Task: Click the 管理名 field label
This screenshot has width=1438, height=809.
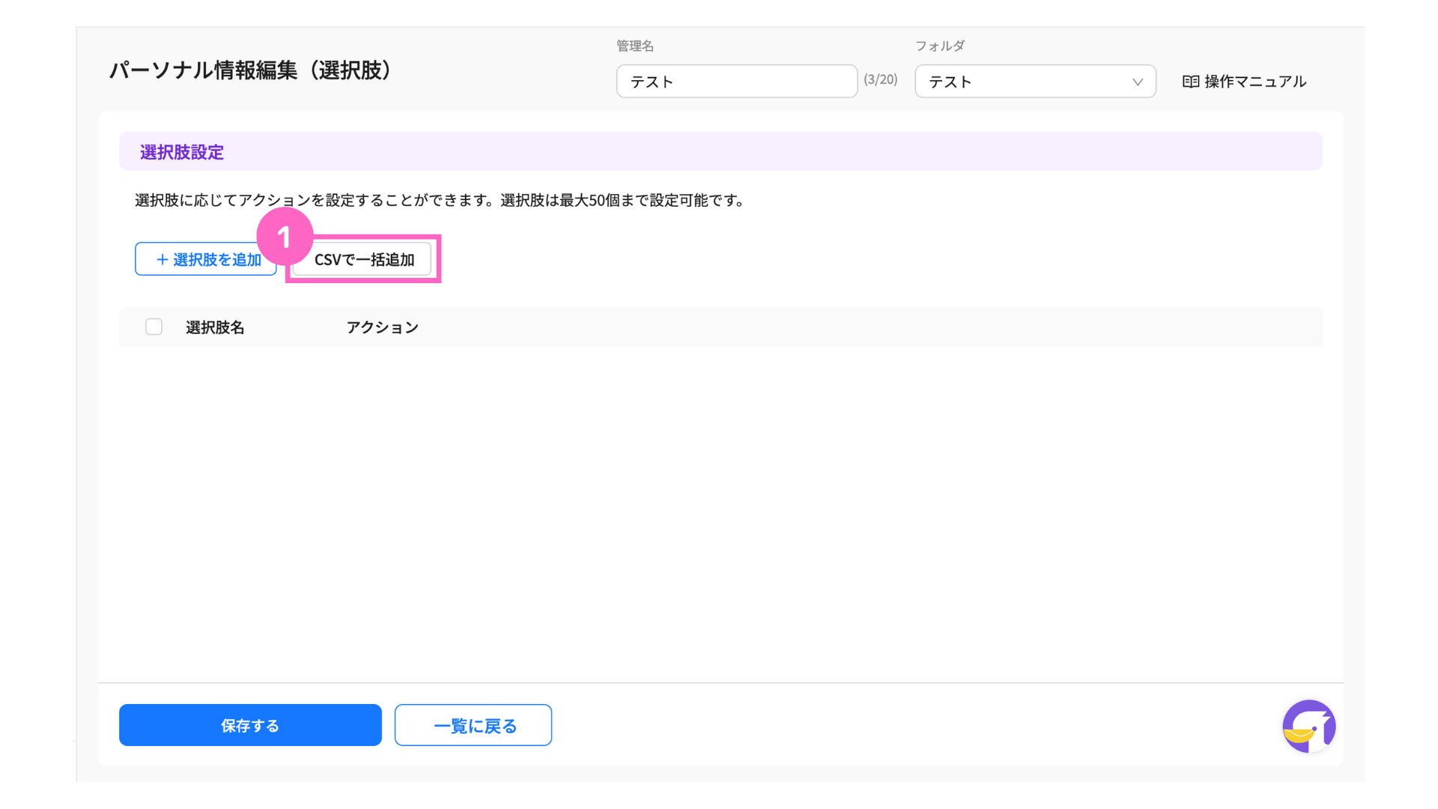Action: click(x=635, y=46)
